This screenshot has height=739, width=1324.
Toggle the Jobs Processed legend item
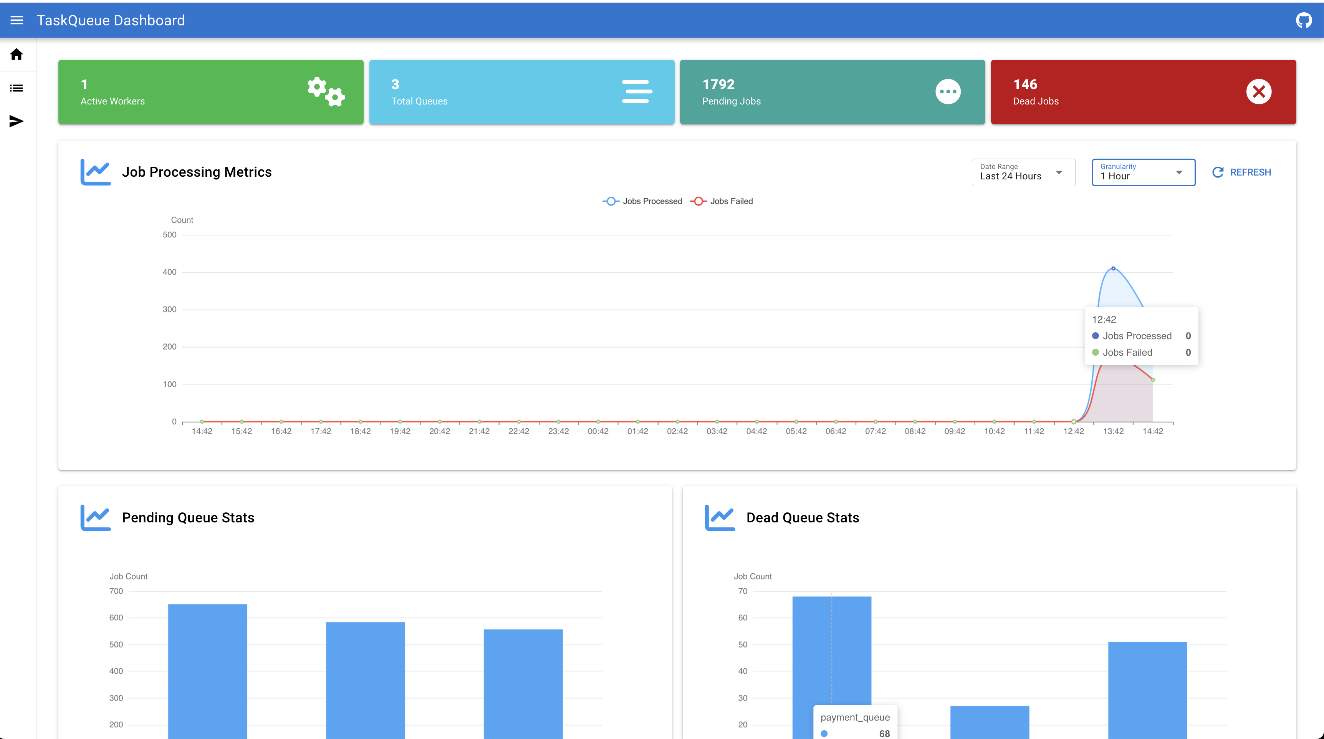pos(641,201)
